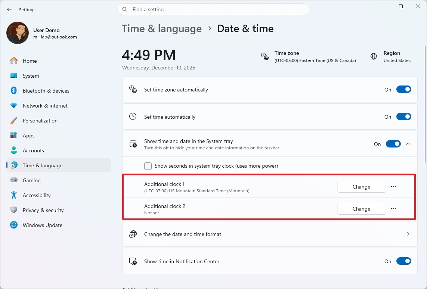Viewport: 427px width, 289px height.
Task: Click the Gaming controller icon
Action: point(14,180)
